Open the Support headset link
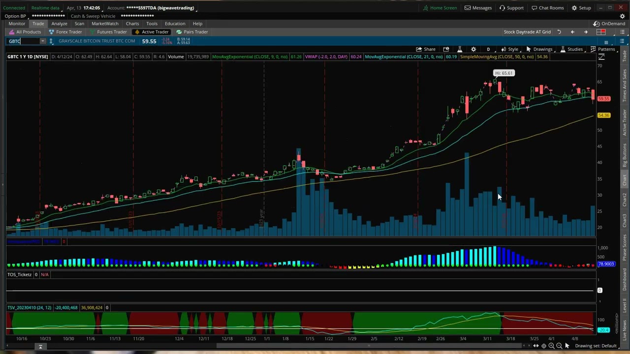Viewport: 630px width, 354px height. pyautogui.click(x=511, y=8)
